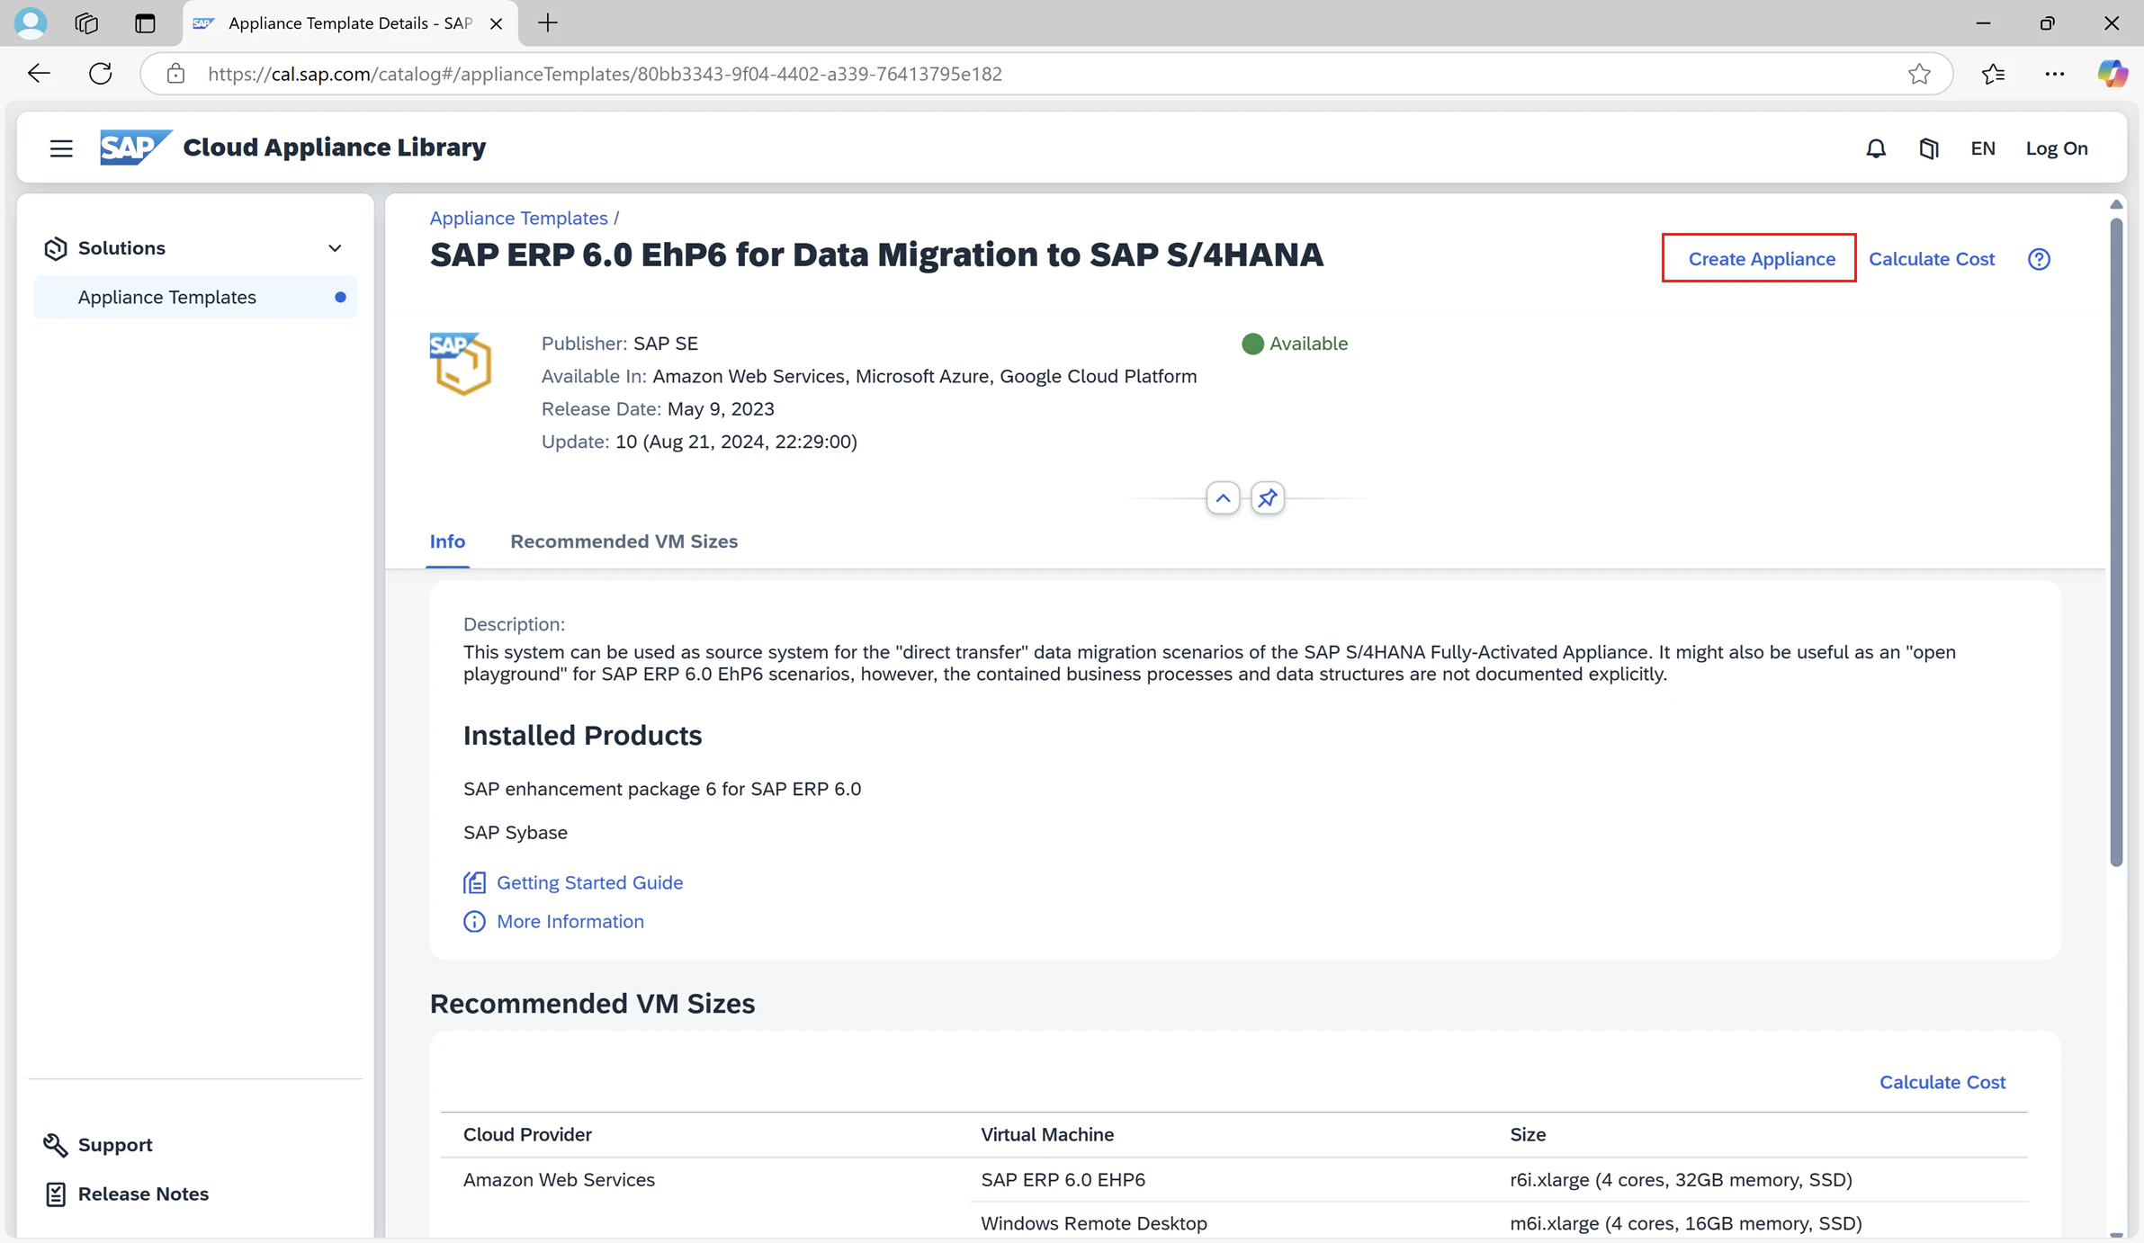Click the Installed Products heading
Viewport: 2144px width, 1243px height.
pyautogui.click(x=582, y=735)
